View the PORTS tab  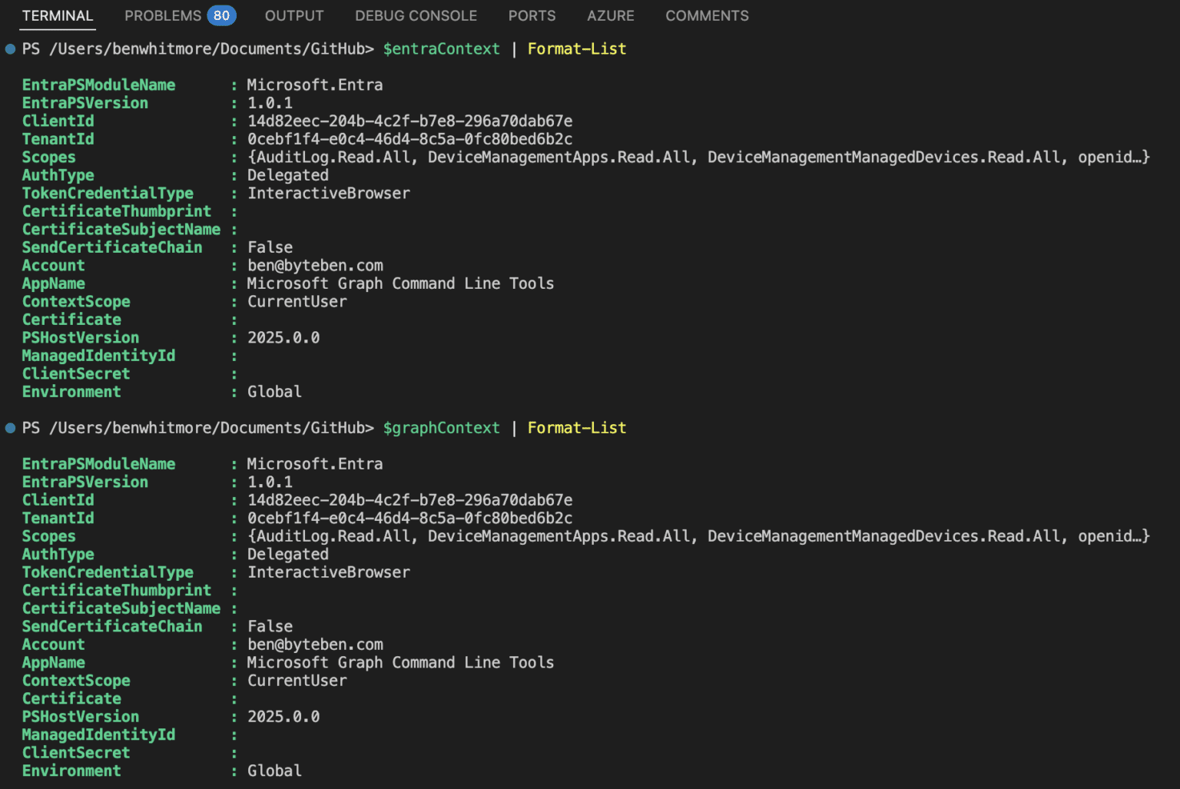(x=532, y=15)
